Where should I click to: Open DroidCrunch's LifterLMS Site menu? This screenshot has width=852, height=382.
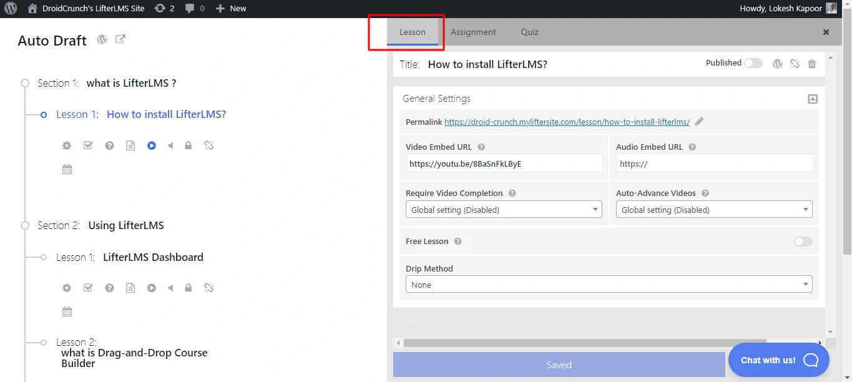coord(86,9)
